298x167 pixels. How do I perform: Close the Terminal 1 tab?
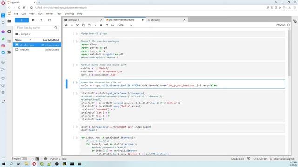point(101,20)
